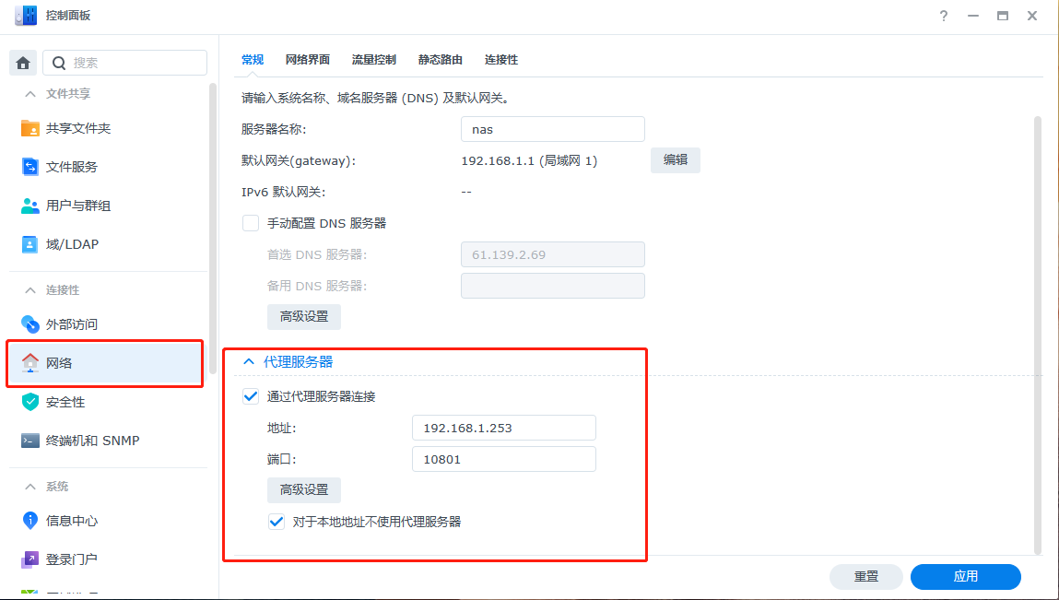
Task: Open 安全性 shield icon
Action: point(29,401)
